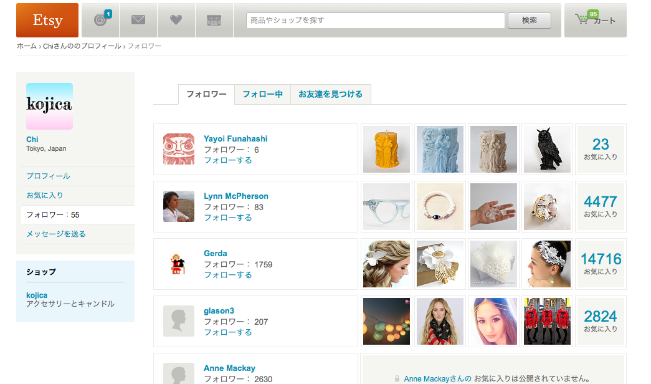Screen dimensions: 651x384
Task: Open Gerda's profile link
Action: (216, 254)
